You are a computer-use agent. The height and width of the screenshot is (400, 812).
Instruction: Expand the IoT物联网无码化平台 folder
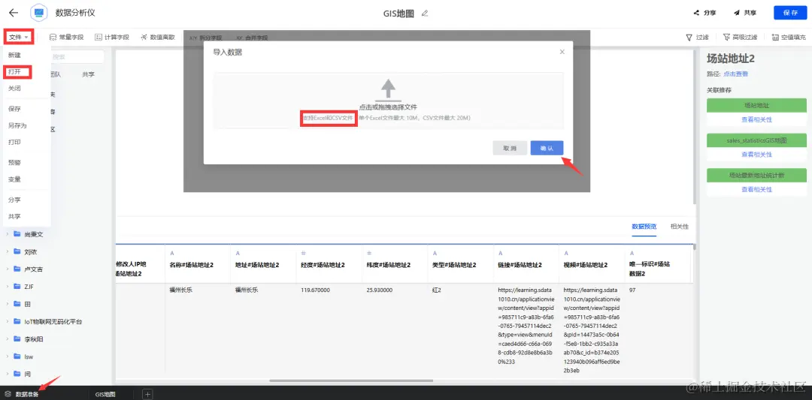point(8,321)
